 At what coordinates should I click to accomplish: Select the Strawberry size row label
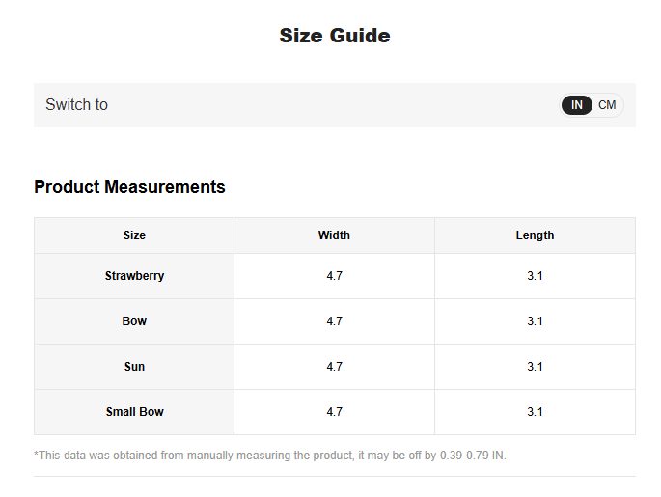[x=134, y=276]
